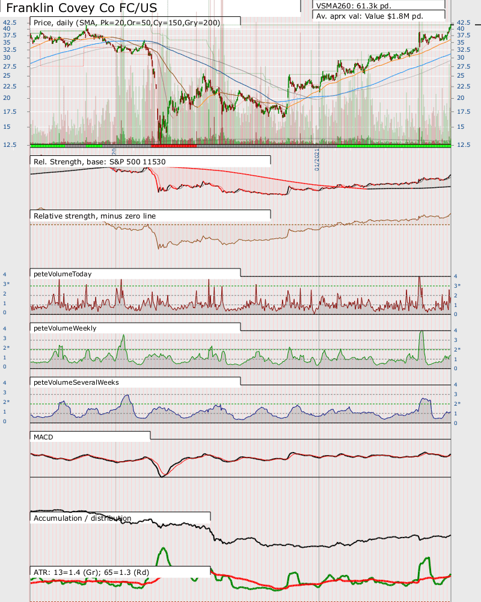Click the 22.5 label on the right price axis
481x602 pixels.
464,86
